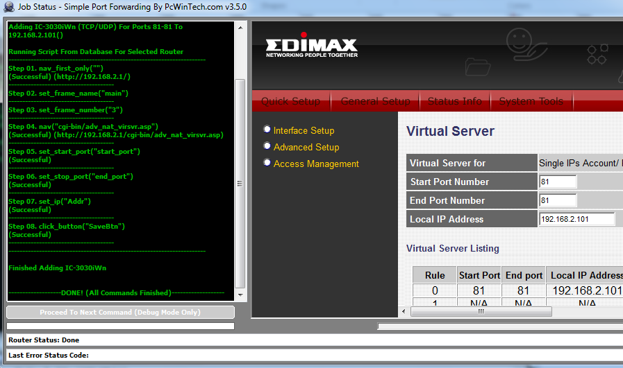Click Running Script From Database log line
623x368 pixels.
(x=96, y=51)
